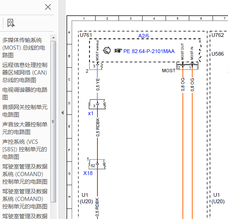Follow the PE 82.64-P-2101MAA link
This screenshot has width=228, height=219.
tap(149, 51)
